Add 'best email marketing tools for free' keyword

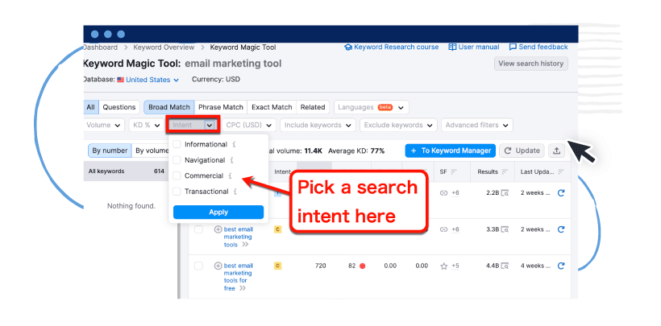tap(218, 266)
